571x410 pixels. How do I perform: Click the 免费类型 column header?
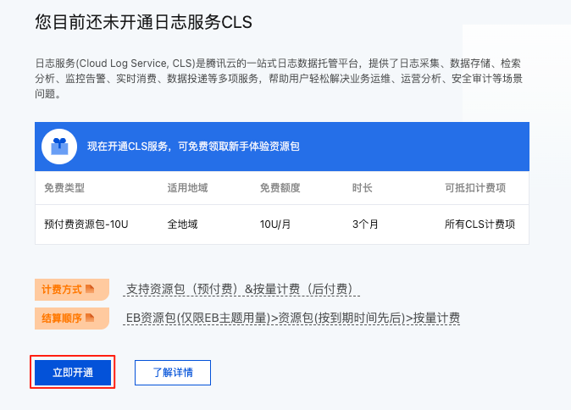(x=64, y=188)
